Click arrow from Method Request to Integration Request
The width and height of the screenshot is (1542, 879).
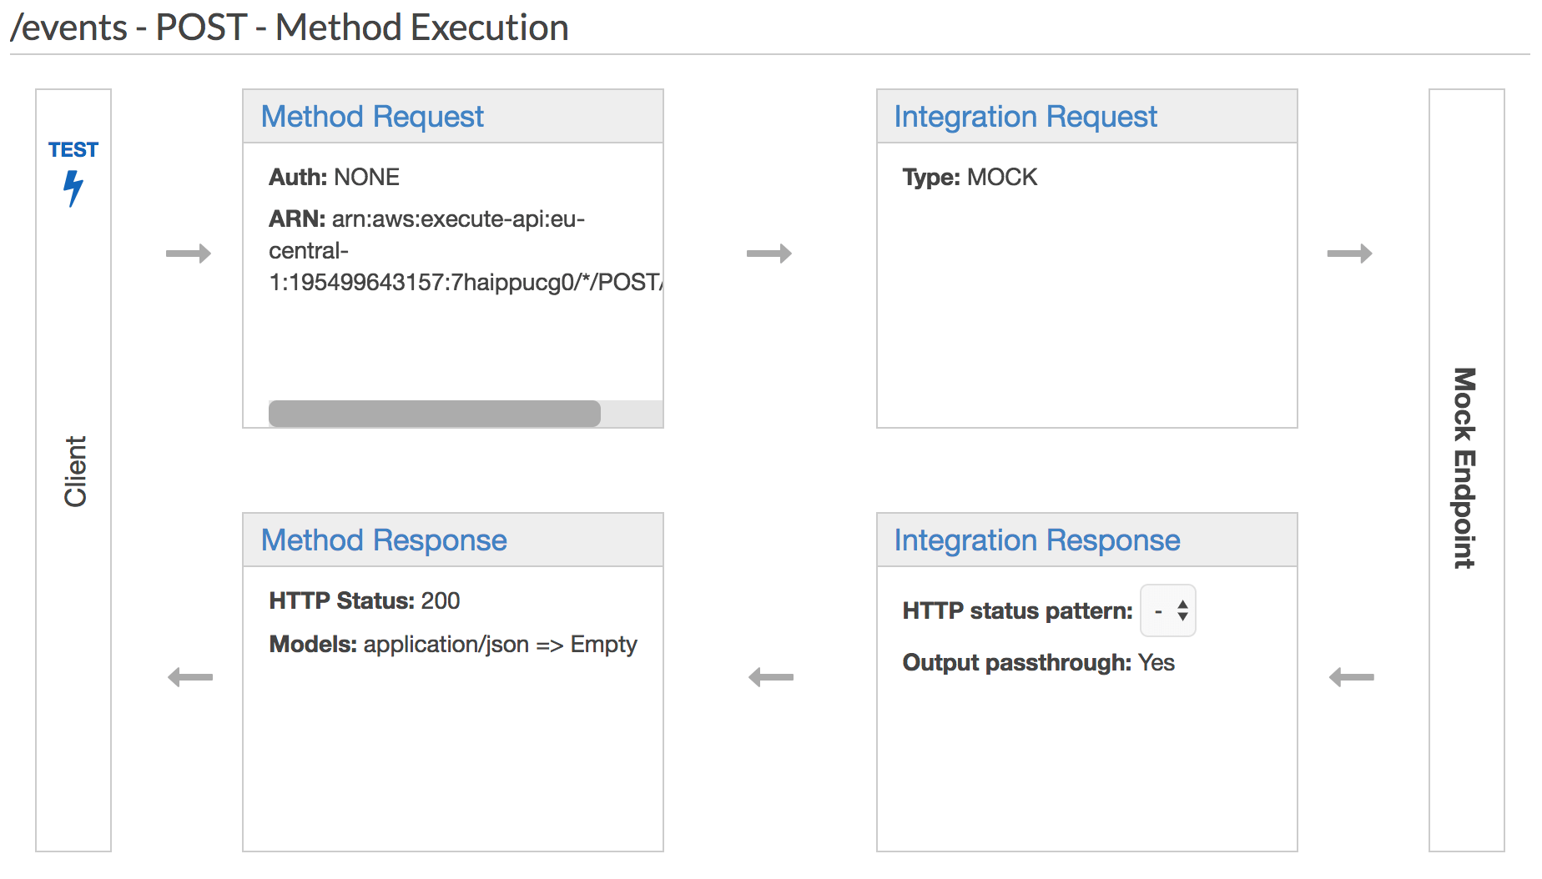coord(768,254)
